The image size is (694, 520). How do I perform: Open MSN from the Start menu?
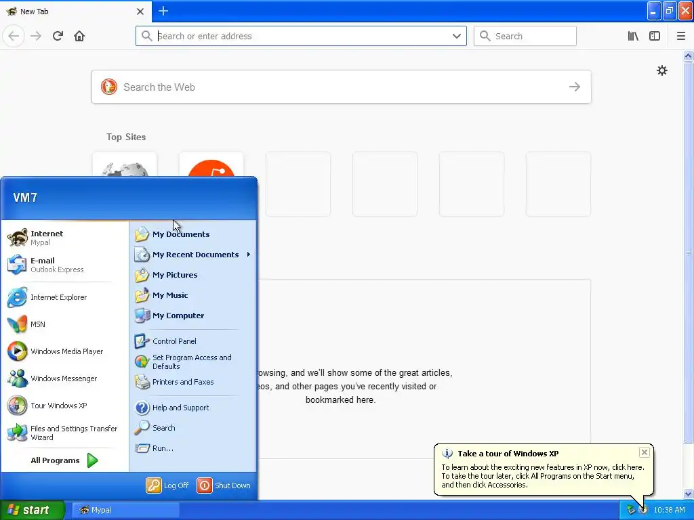tap(64, 324)
